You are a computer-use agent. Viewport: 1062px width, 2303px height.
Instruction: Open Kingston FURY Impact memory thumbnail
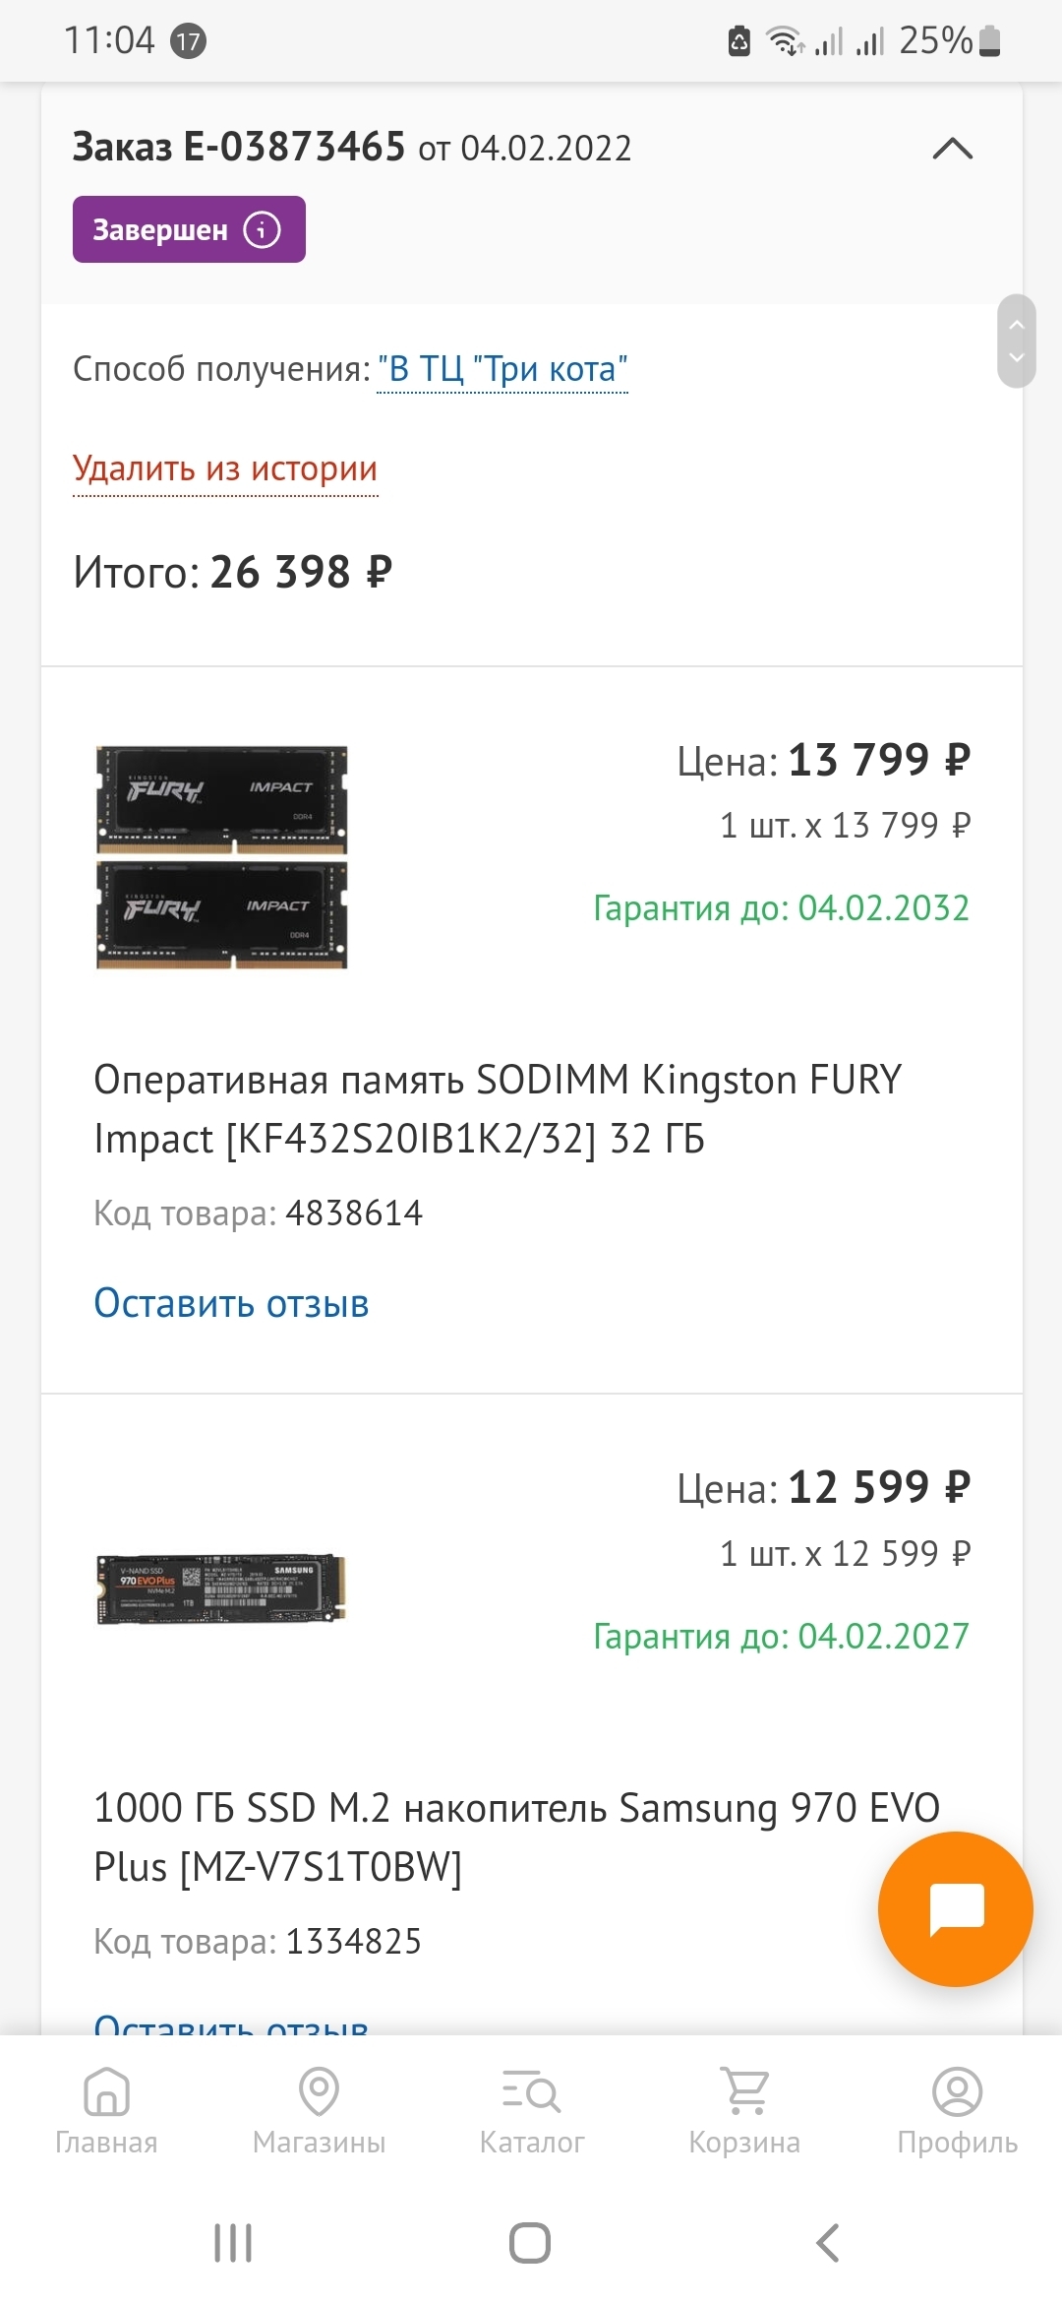pyautogui.click(x=222, y=857)
